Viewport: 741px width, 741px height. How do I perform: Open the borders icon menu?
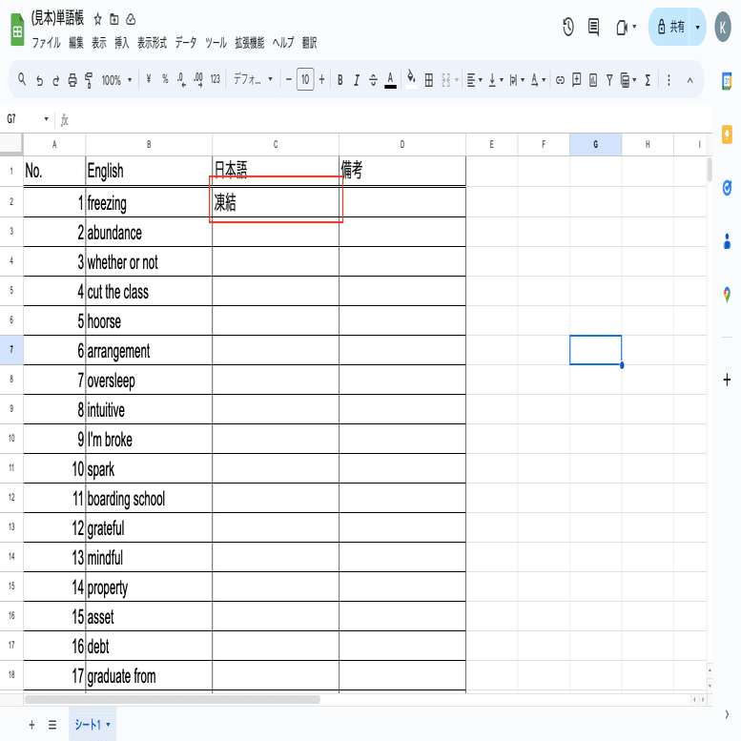pos(428,80)
